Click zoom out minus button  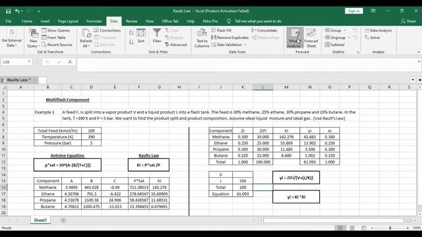[372, 228]
